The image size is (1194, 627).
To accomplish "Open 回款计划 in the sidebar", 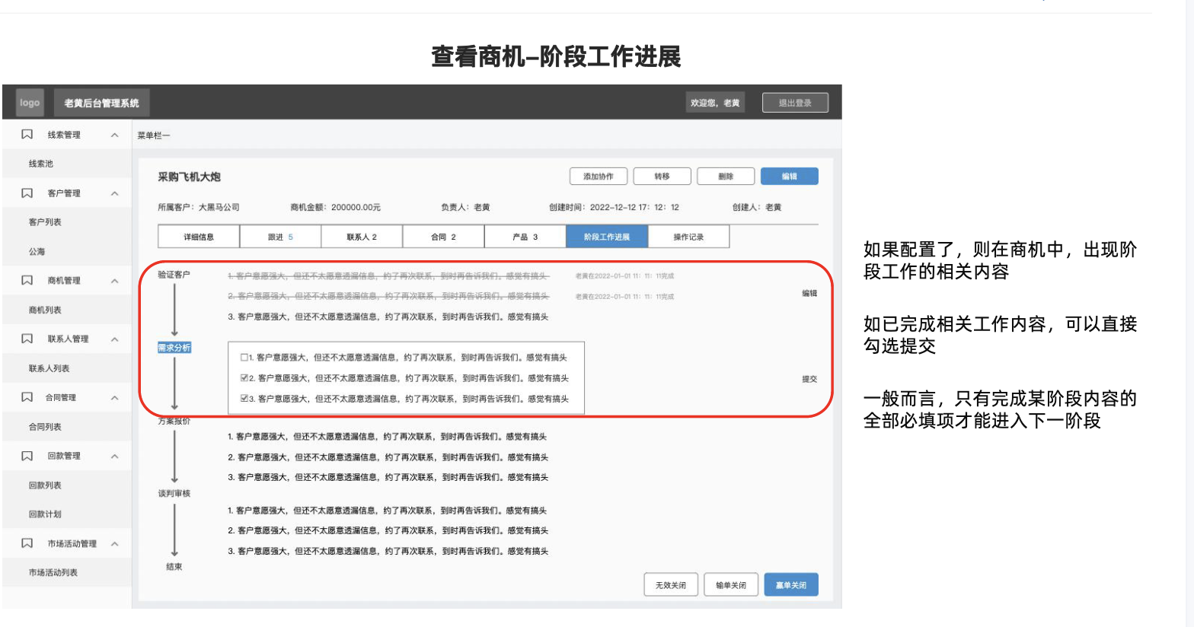I will 45,514.
